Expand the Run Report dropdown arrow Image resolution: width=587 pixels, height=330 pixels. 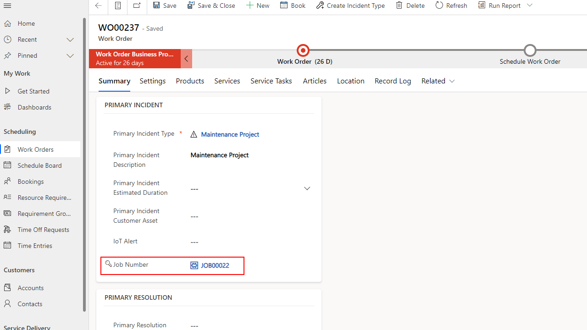(x=530, y=5)
